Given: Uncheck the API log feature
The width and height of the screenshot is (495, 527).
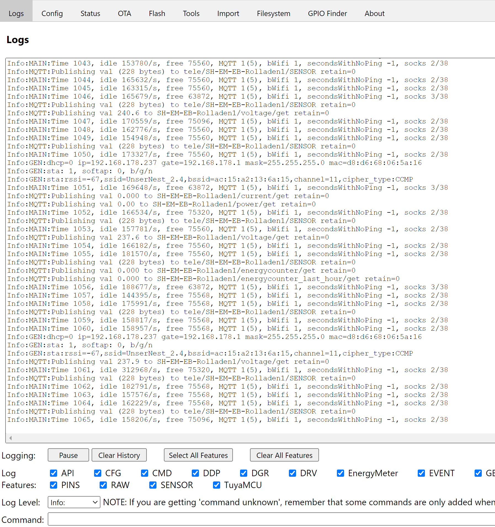Looking at the screenshot, I should (x=54, y=473).
